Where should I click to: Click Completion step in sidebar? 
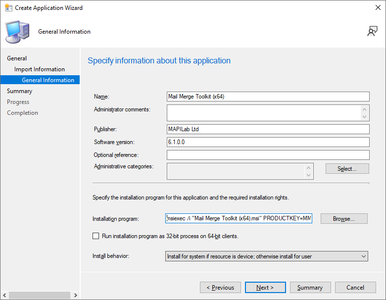tap(22, 112)
